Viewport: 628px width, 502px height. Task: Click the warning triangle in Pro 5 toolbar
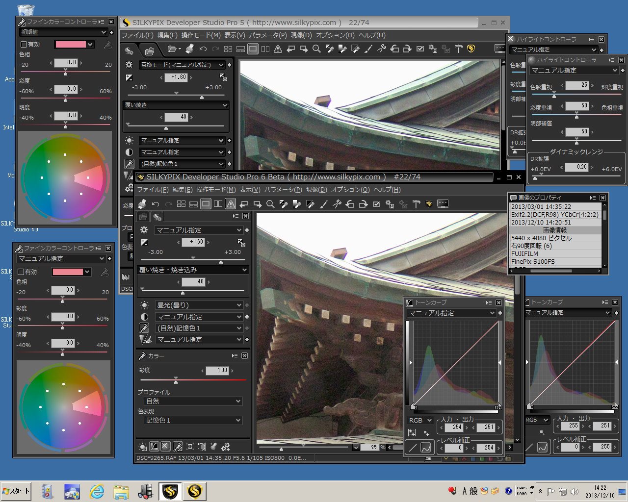(x=278, y=49)
